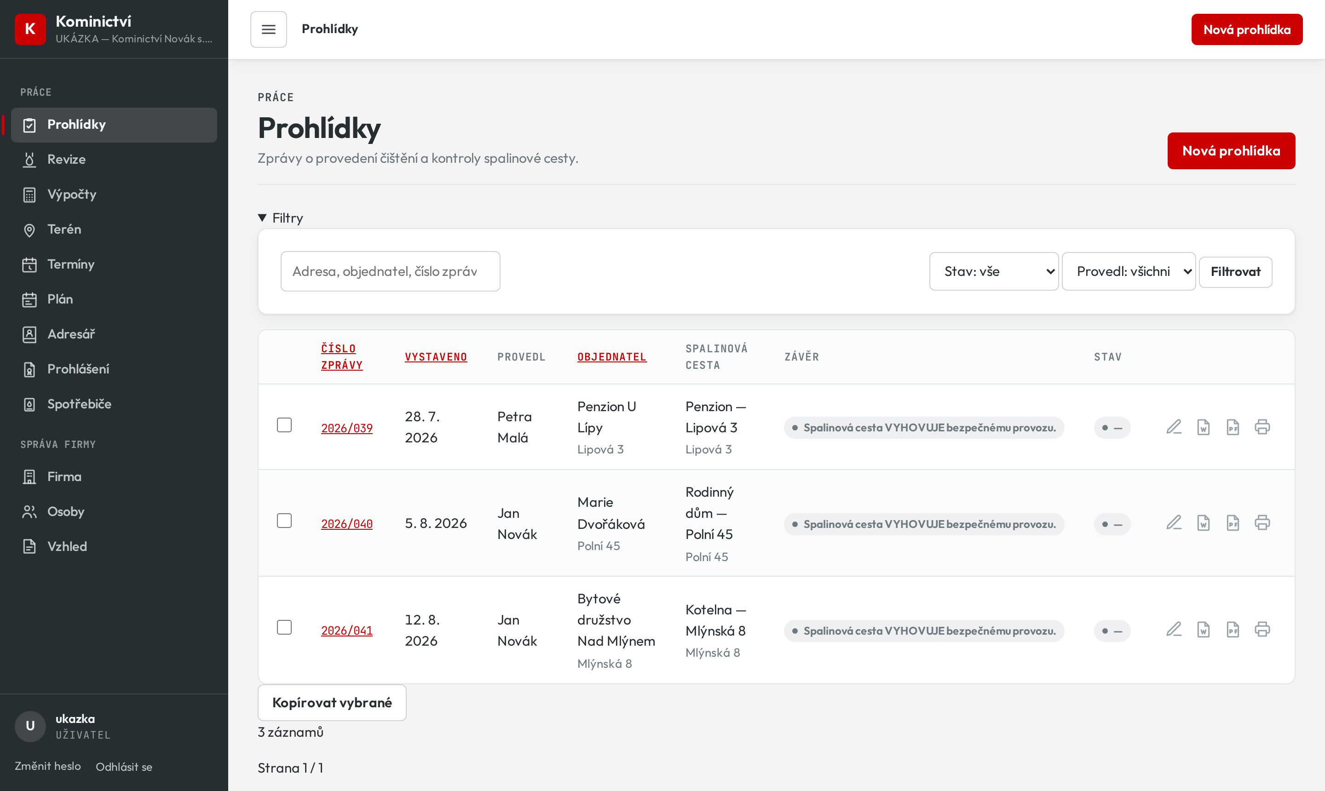Sort by Objednatel column
This screenshot has width=1325, height=791.
(x=611, y=357)
